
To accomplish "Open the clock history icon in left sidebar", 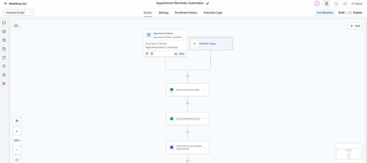I will pos(4,75).
